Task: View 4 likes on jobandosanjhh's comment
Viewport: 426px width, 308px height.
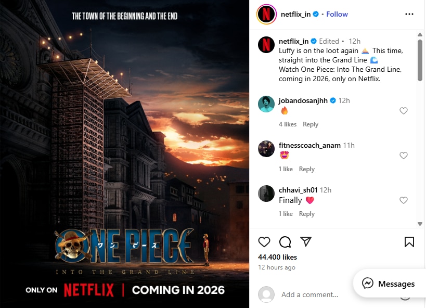Action: pos(288,124)
